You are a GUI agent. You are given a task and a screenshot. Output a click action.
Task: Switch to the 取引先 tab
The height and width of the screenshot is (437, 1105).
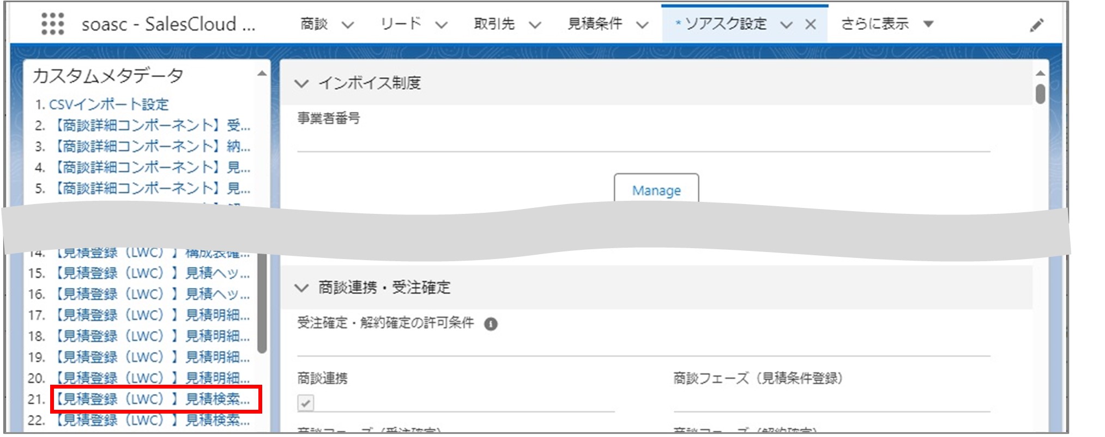(494, 24)
